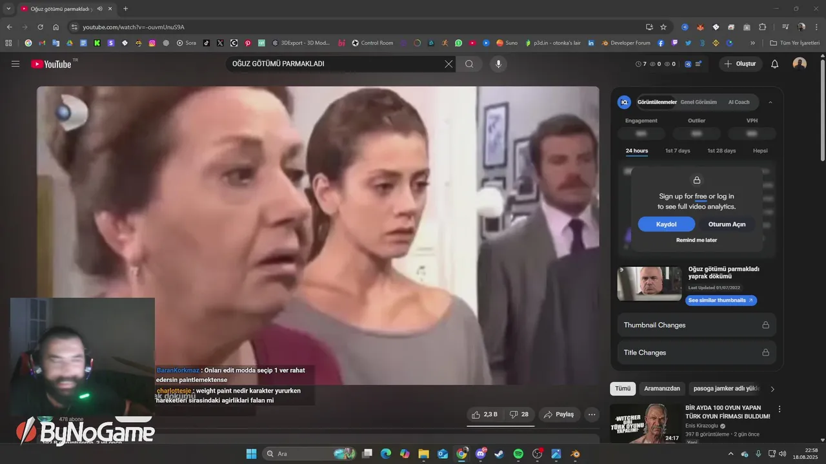Reload the page with refresh icon

pos(40,27)
